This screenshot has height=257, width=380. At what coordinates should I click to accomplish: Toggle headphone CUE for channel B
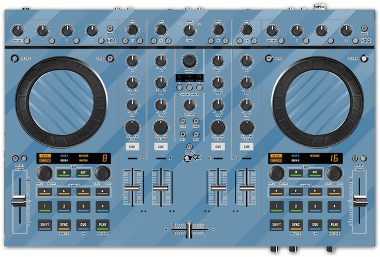(218, 146)
